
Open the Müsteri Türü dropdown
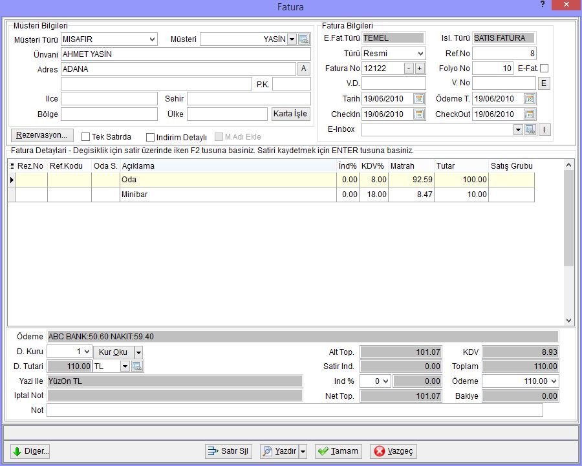152,39
